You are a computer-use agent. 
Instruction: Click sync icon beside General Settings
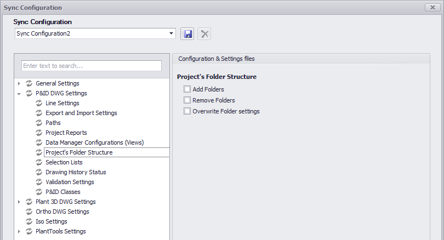click(29, 83)
